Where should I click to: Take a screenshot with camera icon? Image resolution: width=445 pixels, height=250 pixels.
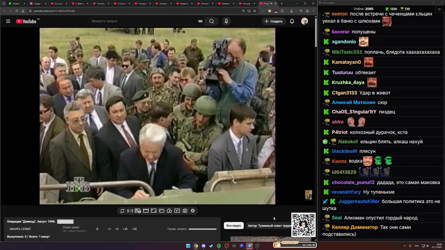tap(185, 211)
